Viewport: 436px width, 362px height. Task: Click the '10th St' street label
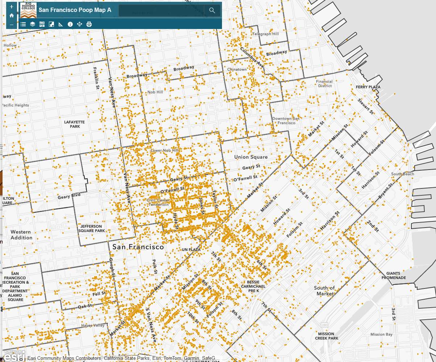193,317
